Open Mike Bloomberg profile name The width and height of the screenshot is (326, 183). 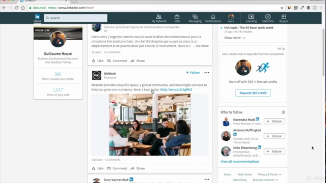pyautogui.click(x=245, y=148)
